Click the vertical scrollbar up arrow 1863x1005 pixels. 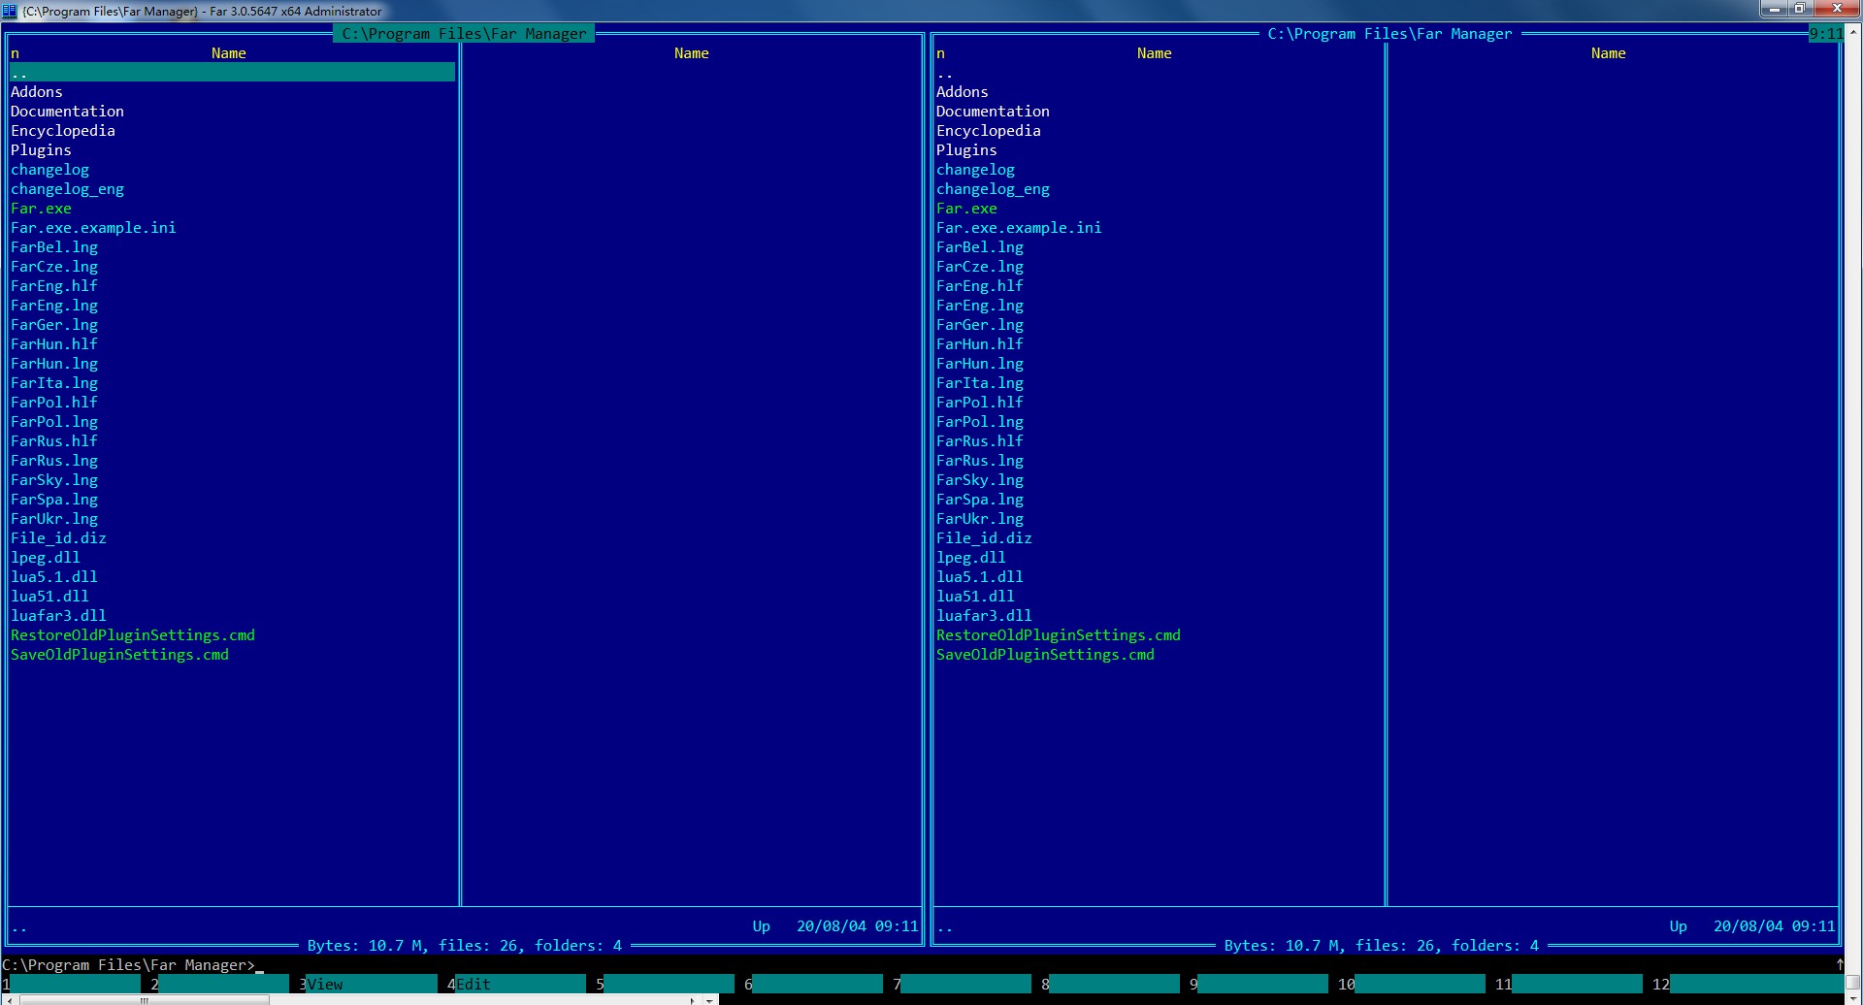click(x=1852, y=32)
